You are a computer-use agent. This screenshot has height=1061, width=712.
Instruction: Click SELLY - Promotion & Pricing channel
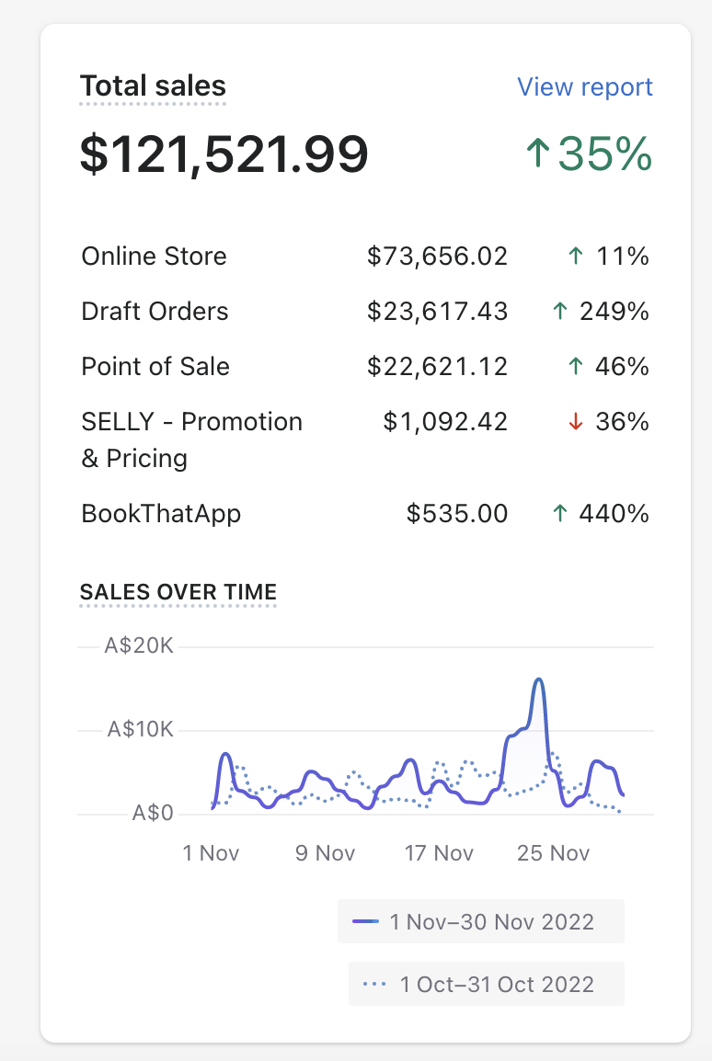click(191, 439)
